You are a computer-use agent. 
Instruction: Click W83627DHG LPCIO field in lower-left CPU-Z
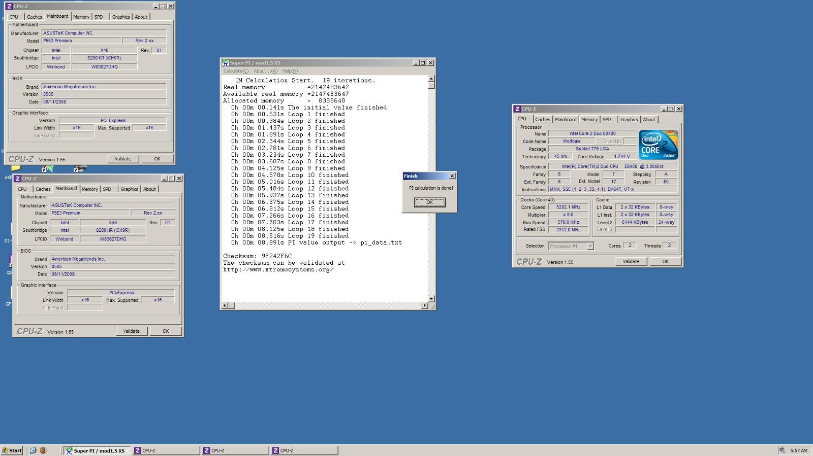point(113,239)
